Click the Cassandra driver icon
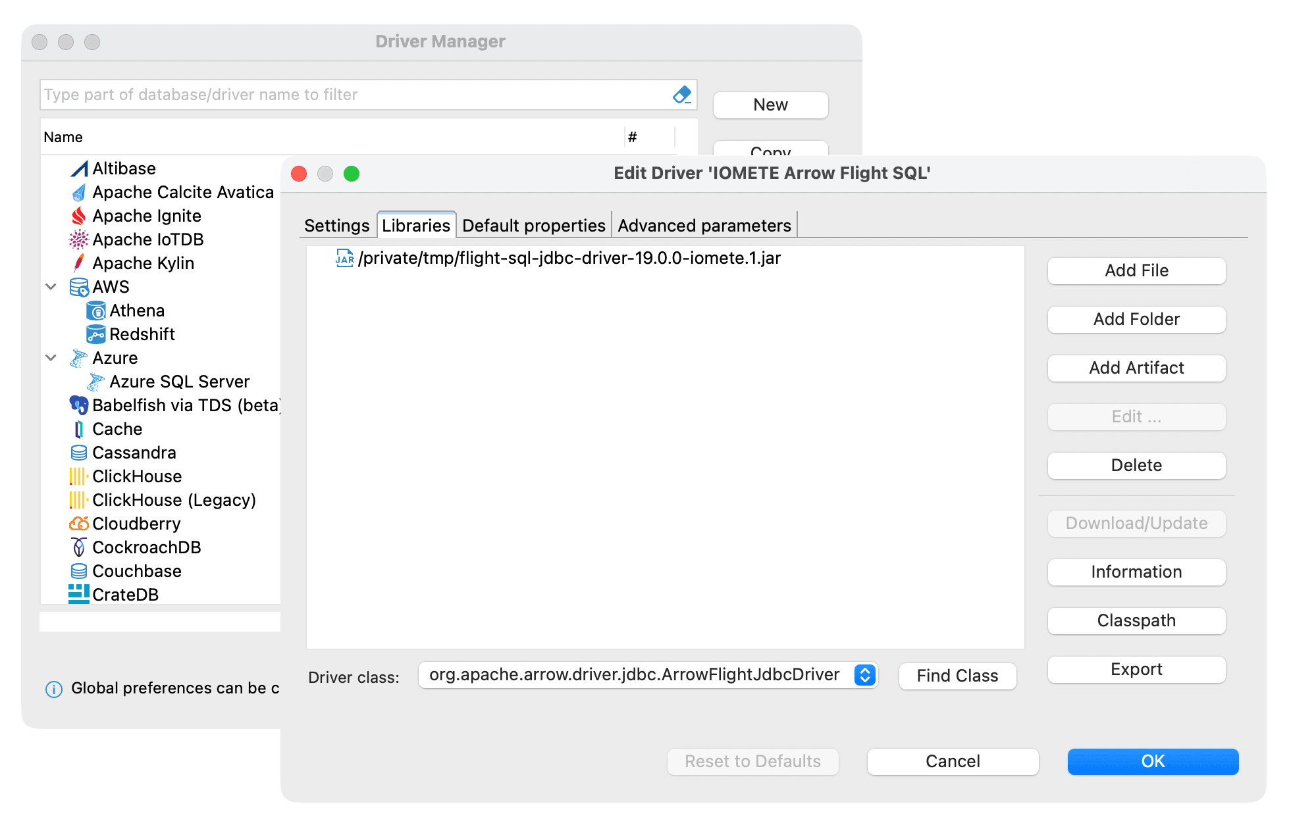The height and width of the screenshot is (825, 1289). coord(79,453)
